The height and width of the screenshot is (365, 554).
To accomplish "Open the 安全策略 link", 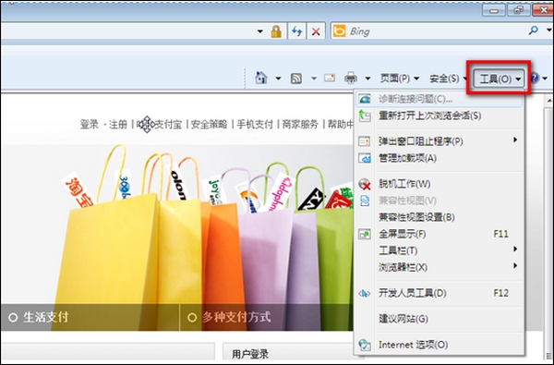I will tap(209, 125).
